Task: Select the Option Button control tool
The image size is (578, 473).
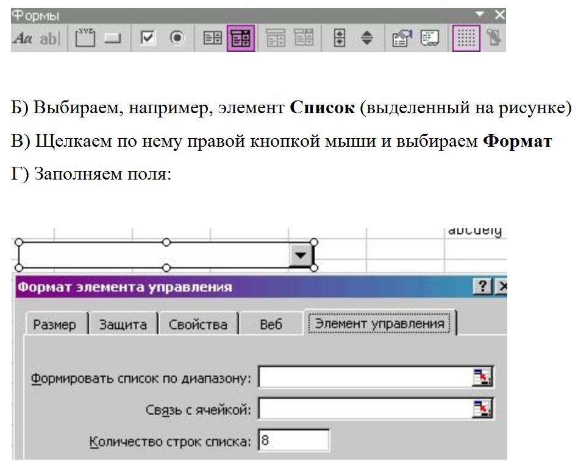Action: pos(177,38)
